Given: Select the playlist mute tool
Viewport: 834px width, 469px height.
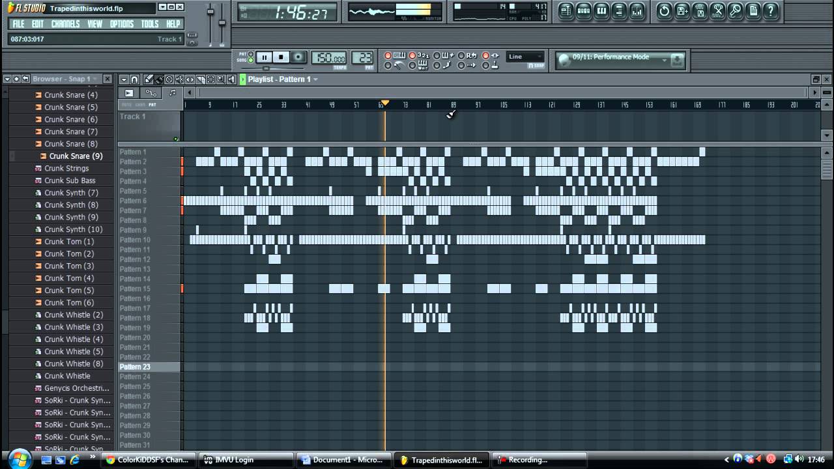Looking at the screenshot, I should click(180, 79).
